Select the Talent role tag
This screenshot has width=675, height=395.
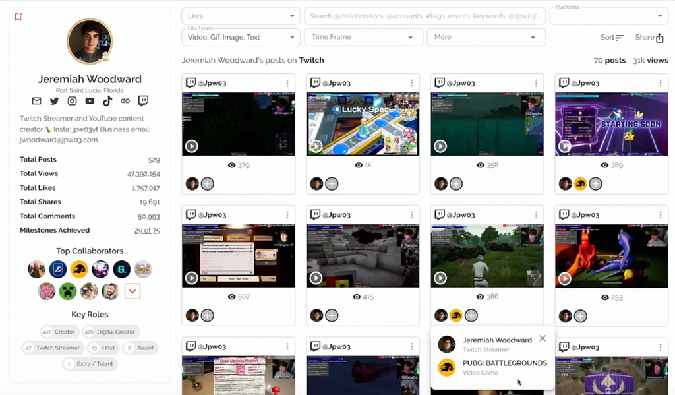(x=140, y=348)
